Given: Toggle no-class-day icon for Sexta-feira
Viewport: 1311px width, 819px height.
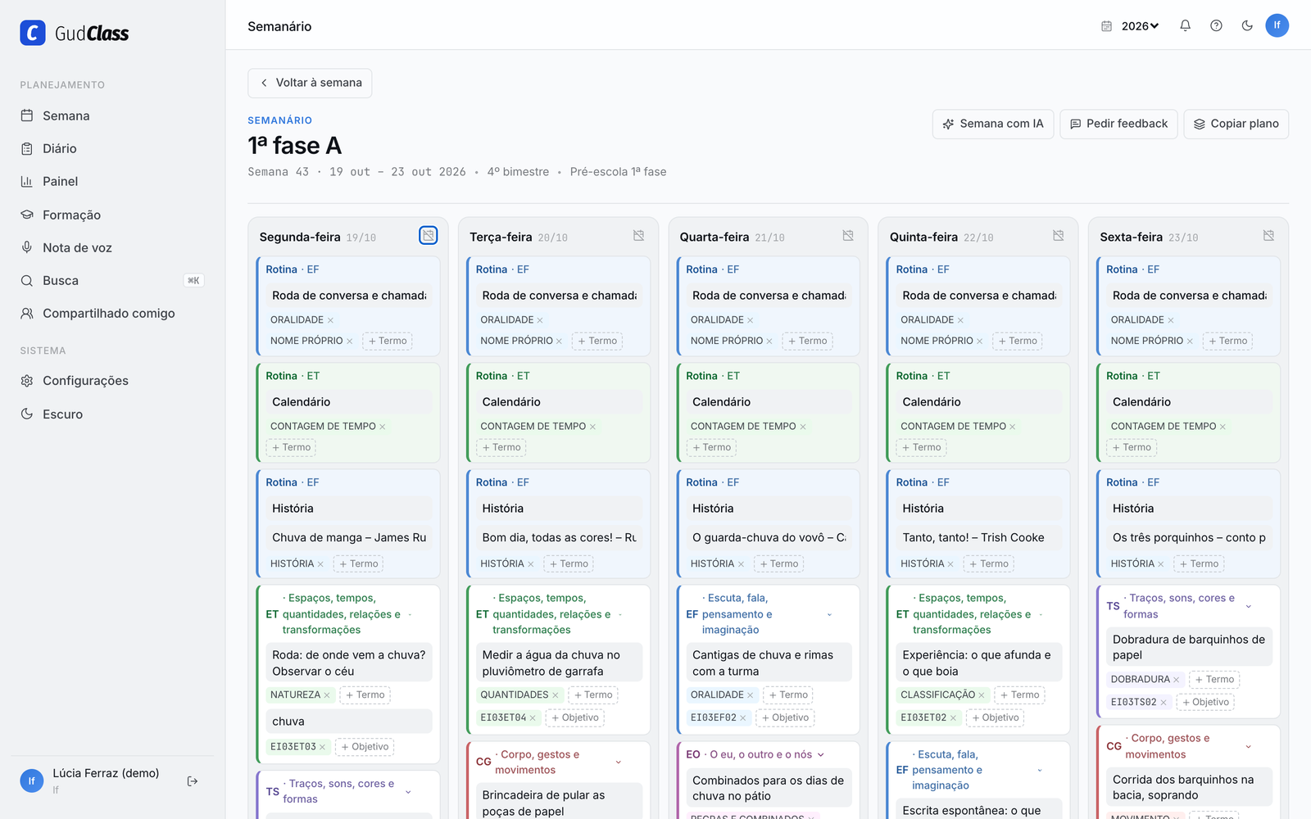Looking at the screenshot, I should [1268, 236].
